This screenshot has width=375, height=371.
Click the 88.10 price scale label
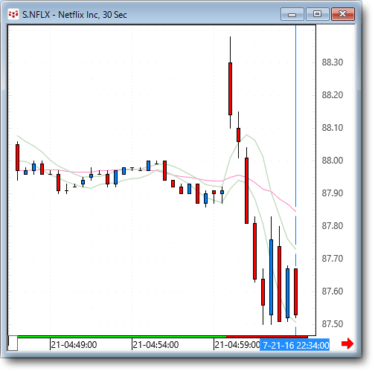pyautogui.click(x=333, y=128)
